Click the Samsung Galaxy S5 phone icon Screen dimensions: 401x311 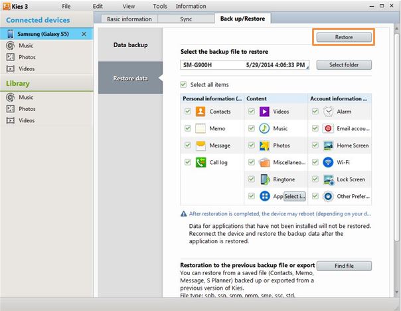pyautogui.click(x=10, y=34)
